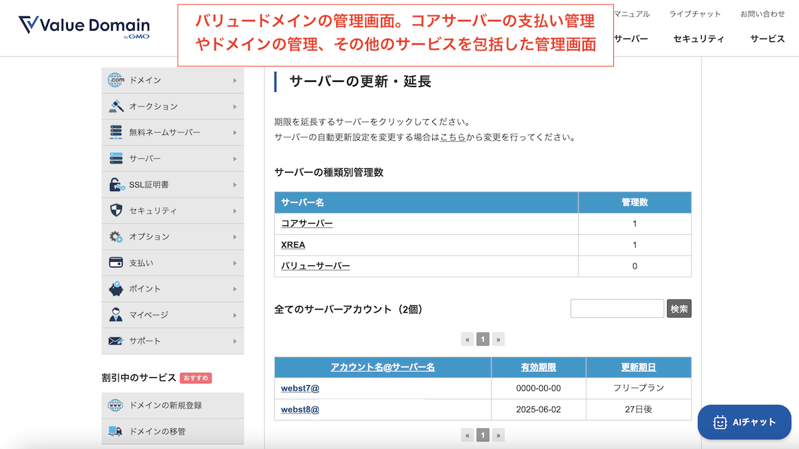This screenshot has height=449, width=799.
Task: Click the こちら auto-renewal settings link
Action: tap(453, 138)
